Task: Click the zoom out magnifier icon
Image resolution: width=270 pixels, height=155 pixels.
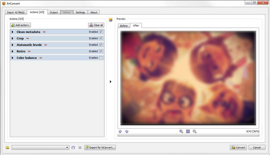Action: 194,131
